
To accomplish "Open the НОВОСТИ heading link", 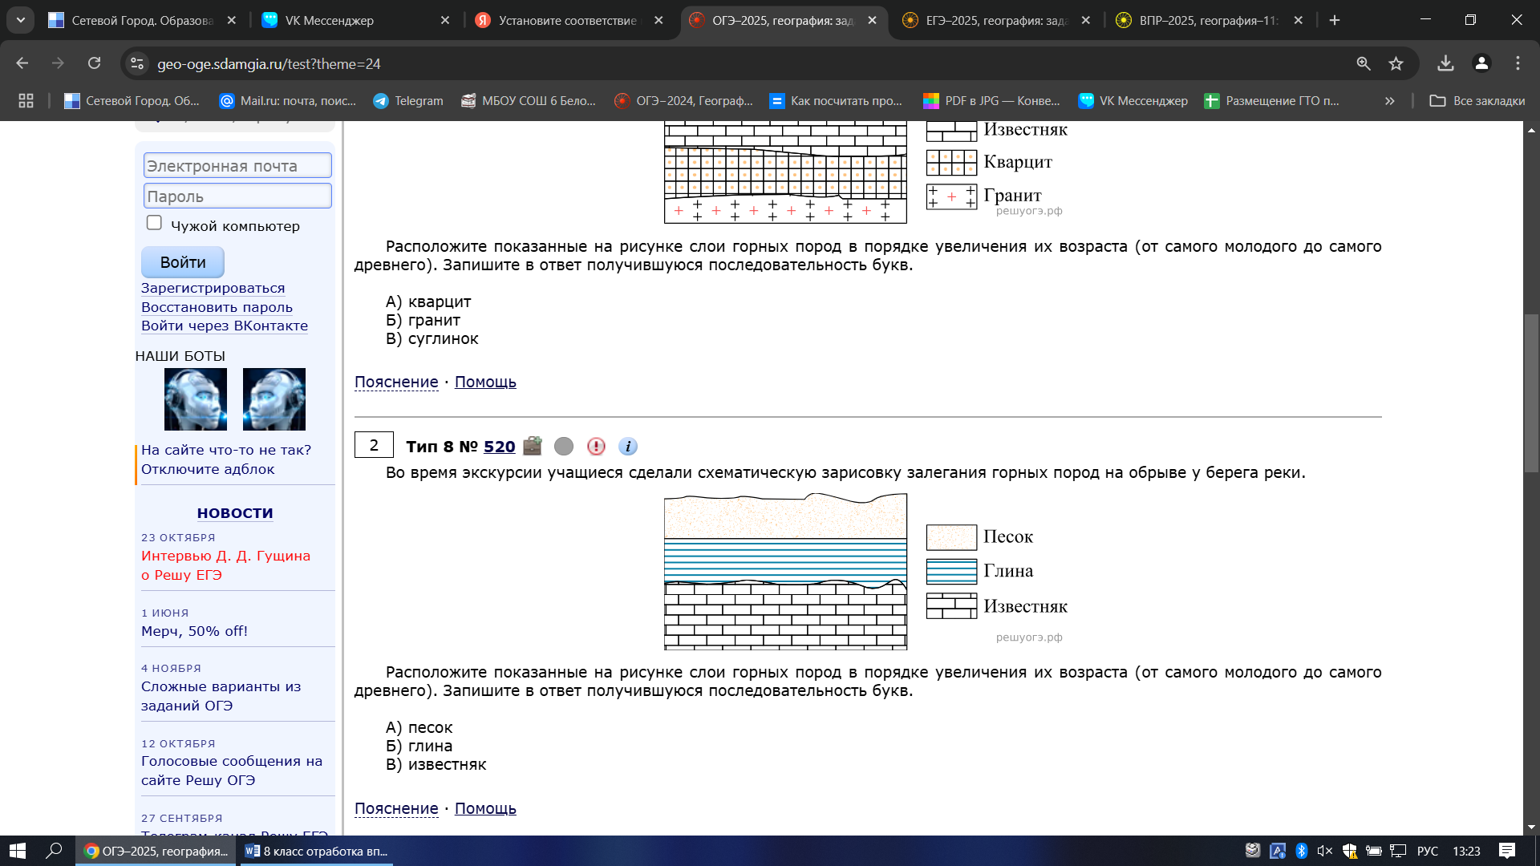I will point(235,513).
